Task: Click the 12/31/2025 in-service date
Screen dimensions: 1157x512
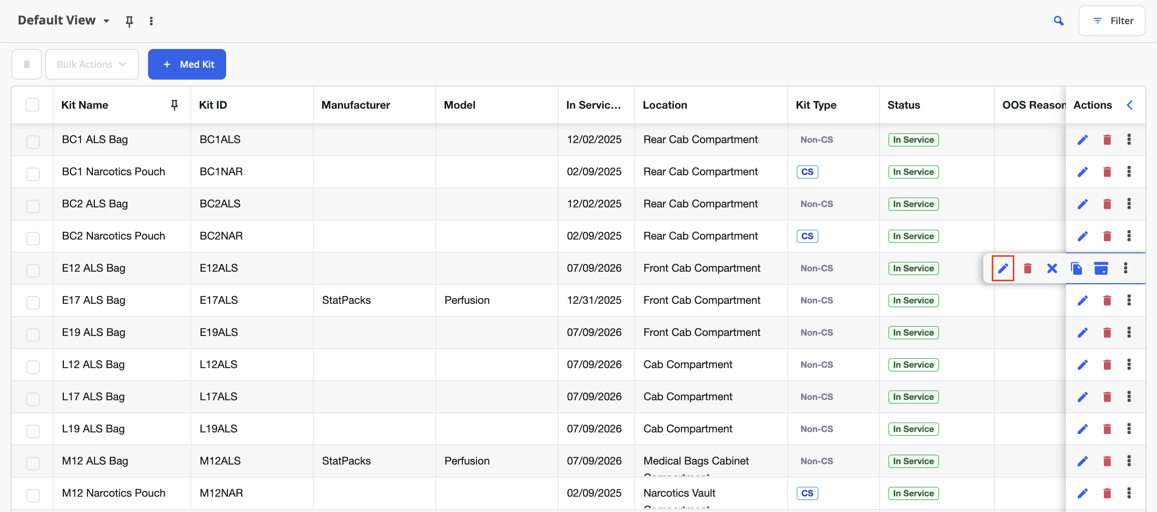Action: [594, 300]
